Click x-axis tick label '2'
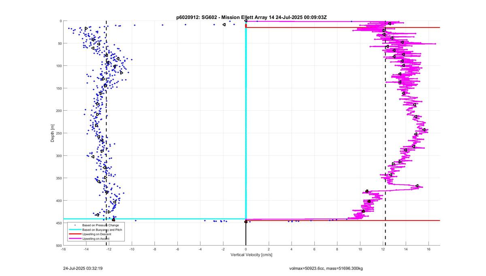486x276 pixels. tap(269, 249)
